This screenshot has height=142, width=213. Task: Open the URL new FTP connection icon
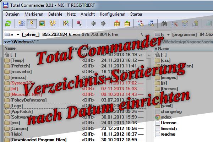[151, 23]
